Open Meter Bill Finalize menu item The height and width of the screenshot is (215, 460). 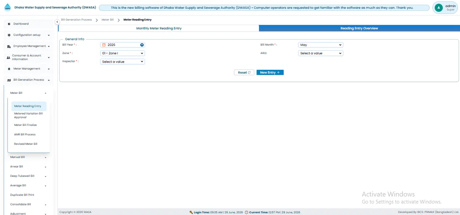(x=26, y=125)
